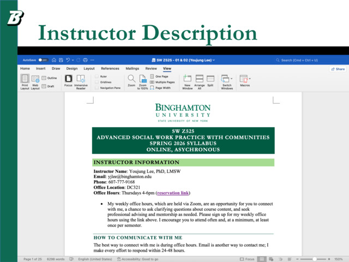
Task: Select One Page view option
Action: [159, 76]
